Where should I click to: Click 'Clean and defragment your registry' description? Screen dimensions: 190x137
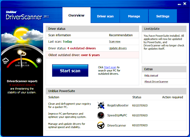click(x=69, y=105)
